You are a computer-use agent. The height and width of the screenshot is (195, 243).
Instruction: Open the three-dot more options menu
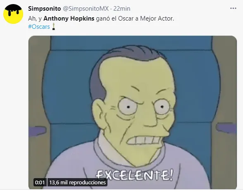pyautogui.click(x=233, y=8)
